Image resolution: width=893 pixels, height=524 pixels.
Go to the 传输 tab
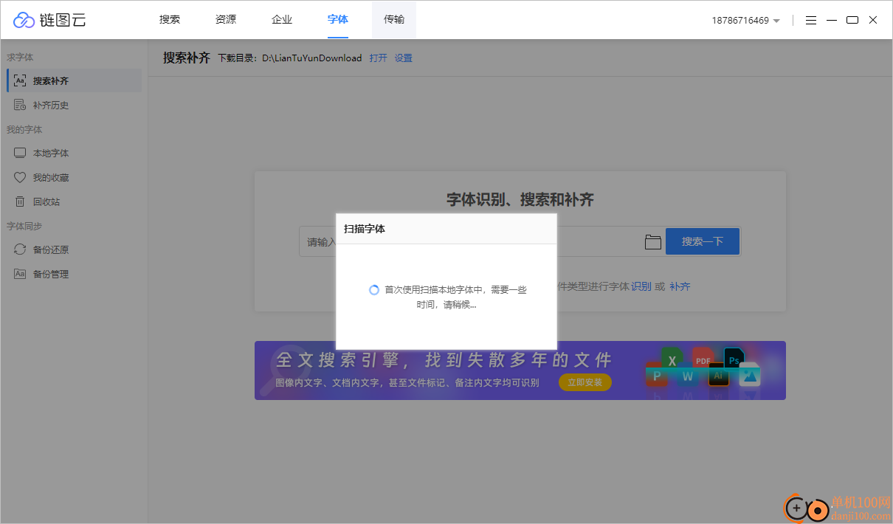click(393, 19)
